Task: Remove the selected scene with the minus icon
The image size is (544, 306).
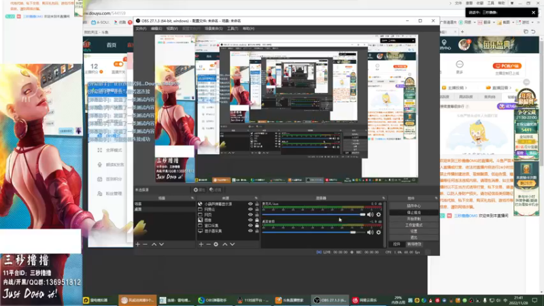Action: (x=145, y=244)
